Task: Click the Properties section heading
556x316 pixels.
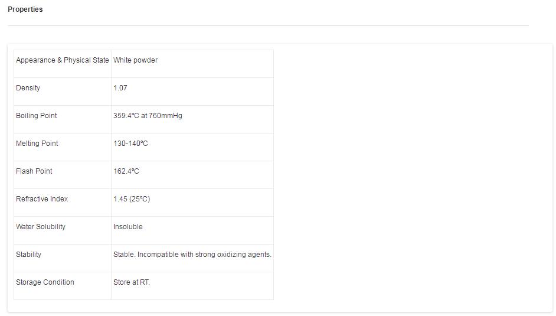Action: pyautogui.click(x=25, y=9)
